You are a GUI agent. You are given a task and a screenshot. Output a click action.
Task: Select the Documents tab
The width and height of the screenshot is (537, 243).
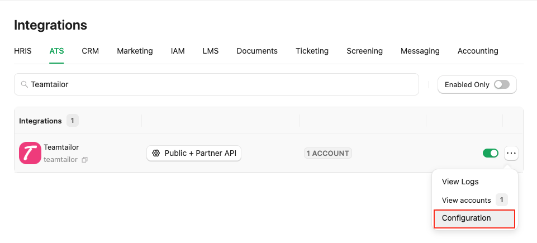[x=257, y=51]
